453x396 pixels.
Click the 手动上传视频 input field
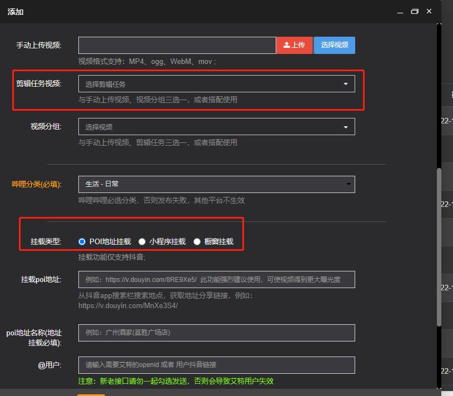pyautogui.click(x=177, y=45)
